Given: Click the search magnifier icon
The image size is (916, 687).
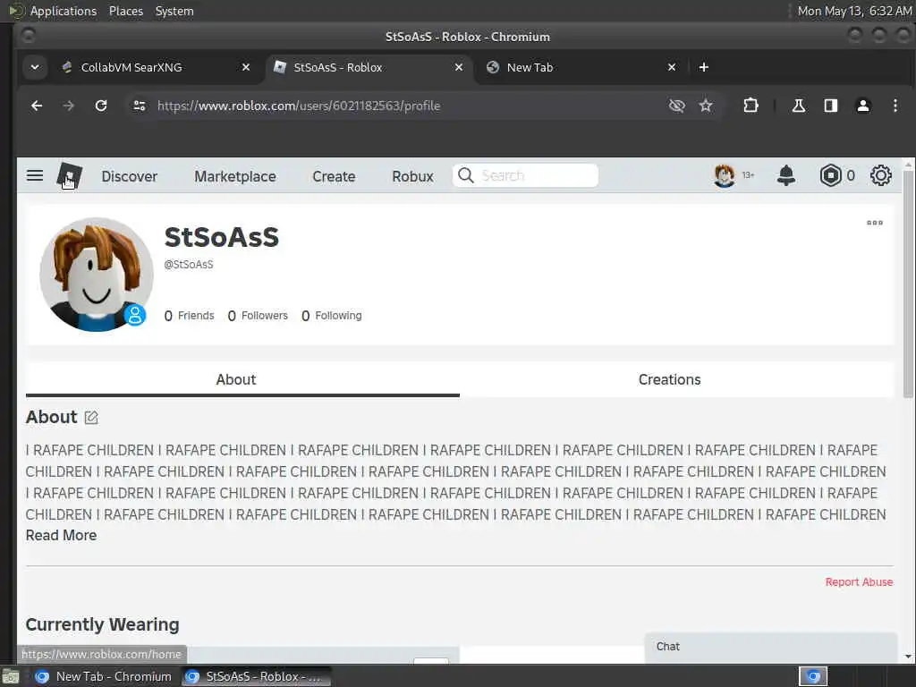Looking at the screenshot, I should pyautogui.click(x=465, y=175).
